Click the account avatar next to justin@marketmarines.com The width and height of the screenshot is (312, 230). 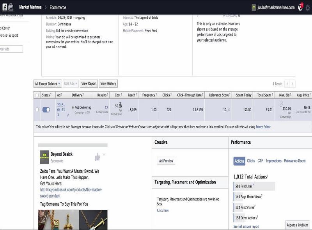point(253,7)
